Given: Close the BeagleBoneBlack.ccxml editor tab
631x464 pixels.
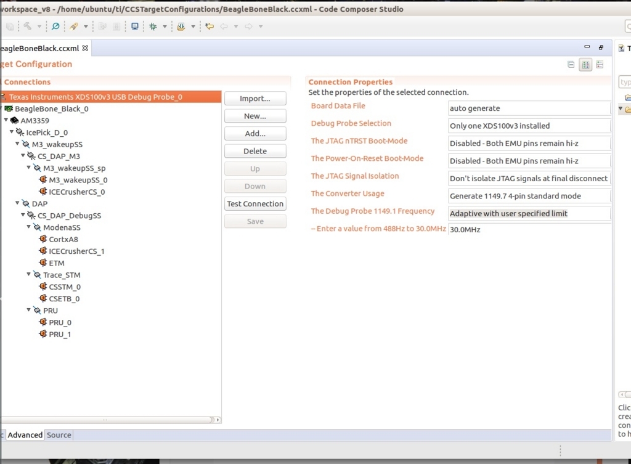Looking at the screenshot, I should pyautogui.click(x=85, y=48).
